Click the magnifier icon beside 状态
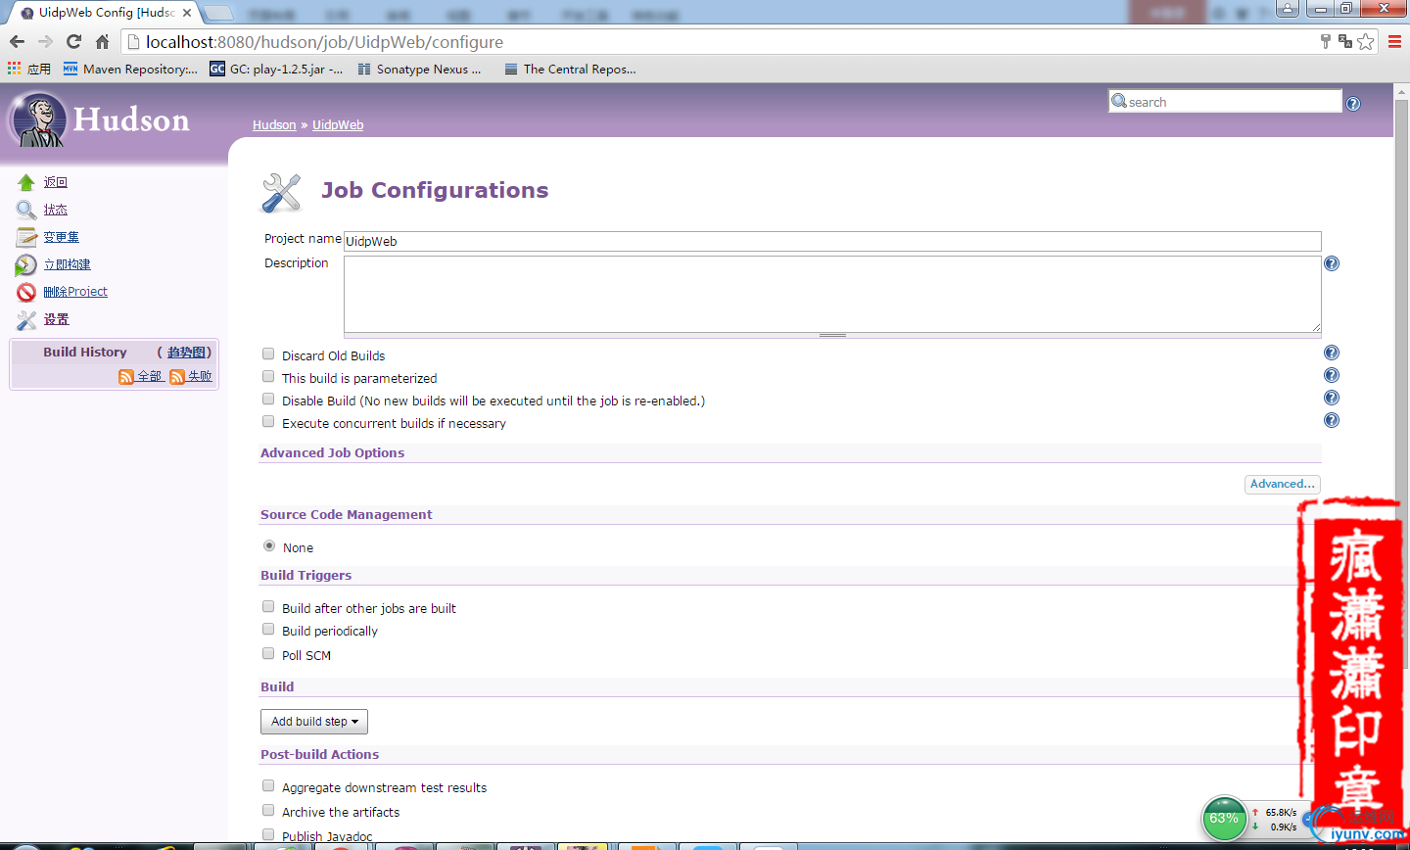The height and width of the screenshot is (850, 1410). pyautogui.click(x=26, y=210)
